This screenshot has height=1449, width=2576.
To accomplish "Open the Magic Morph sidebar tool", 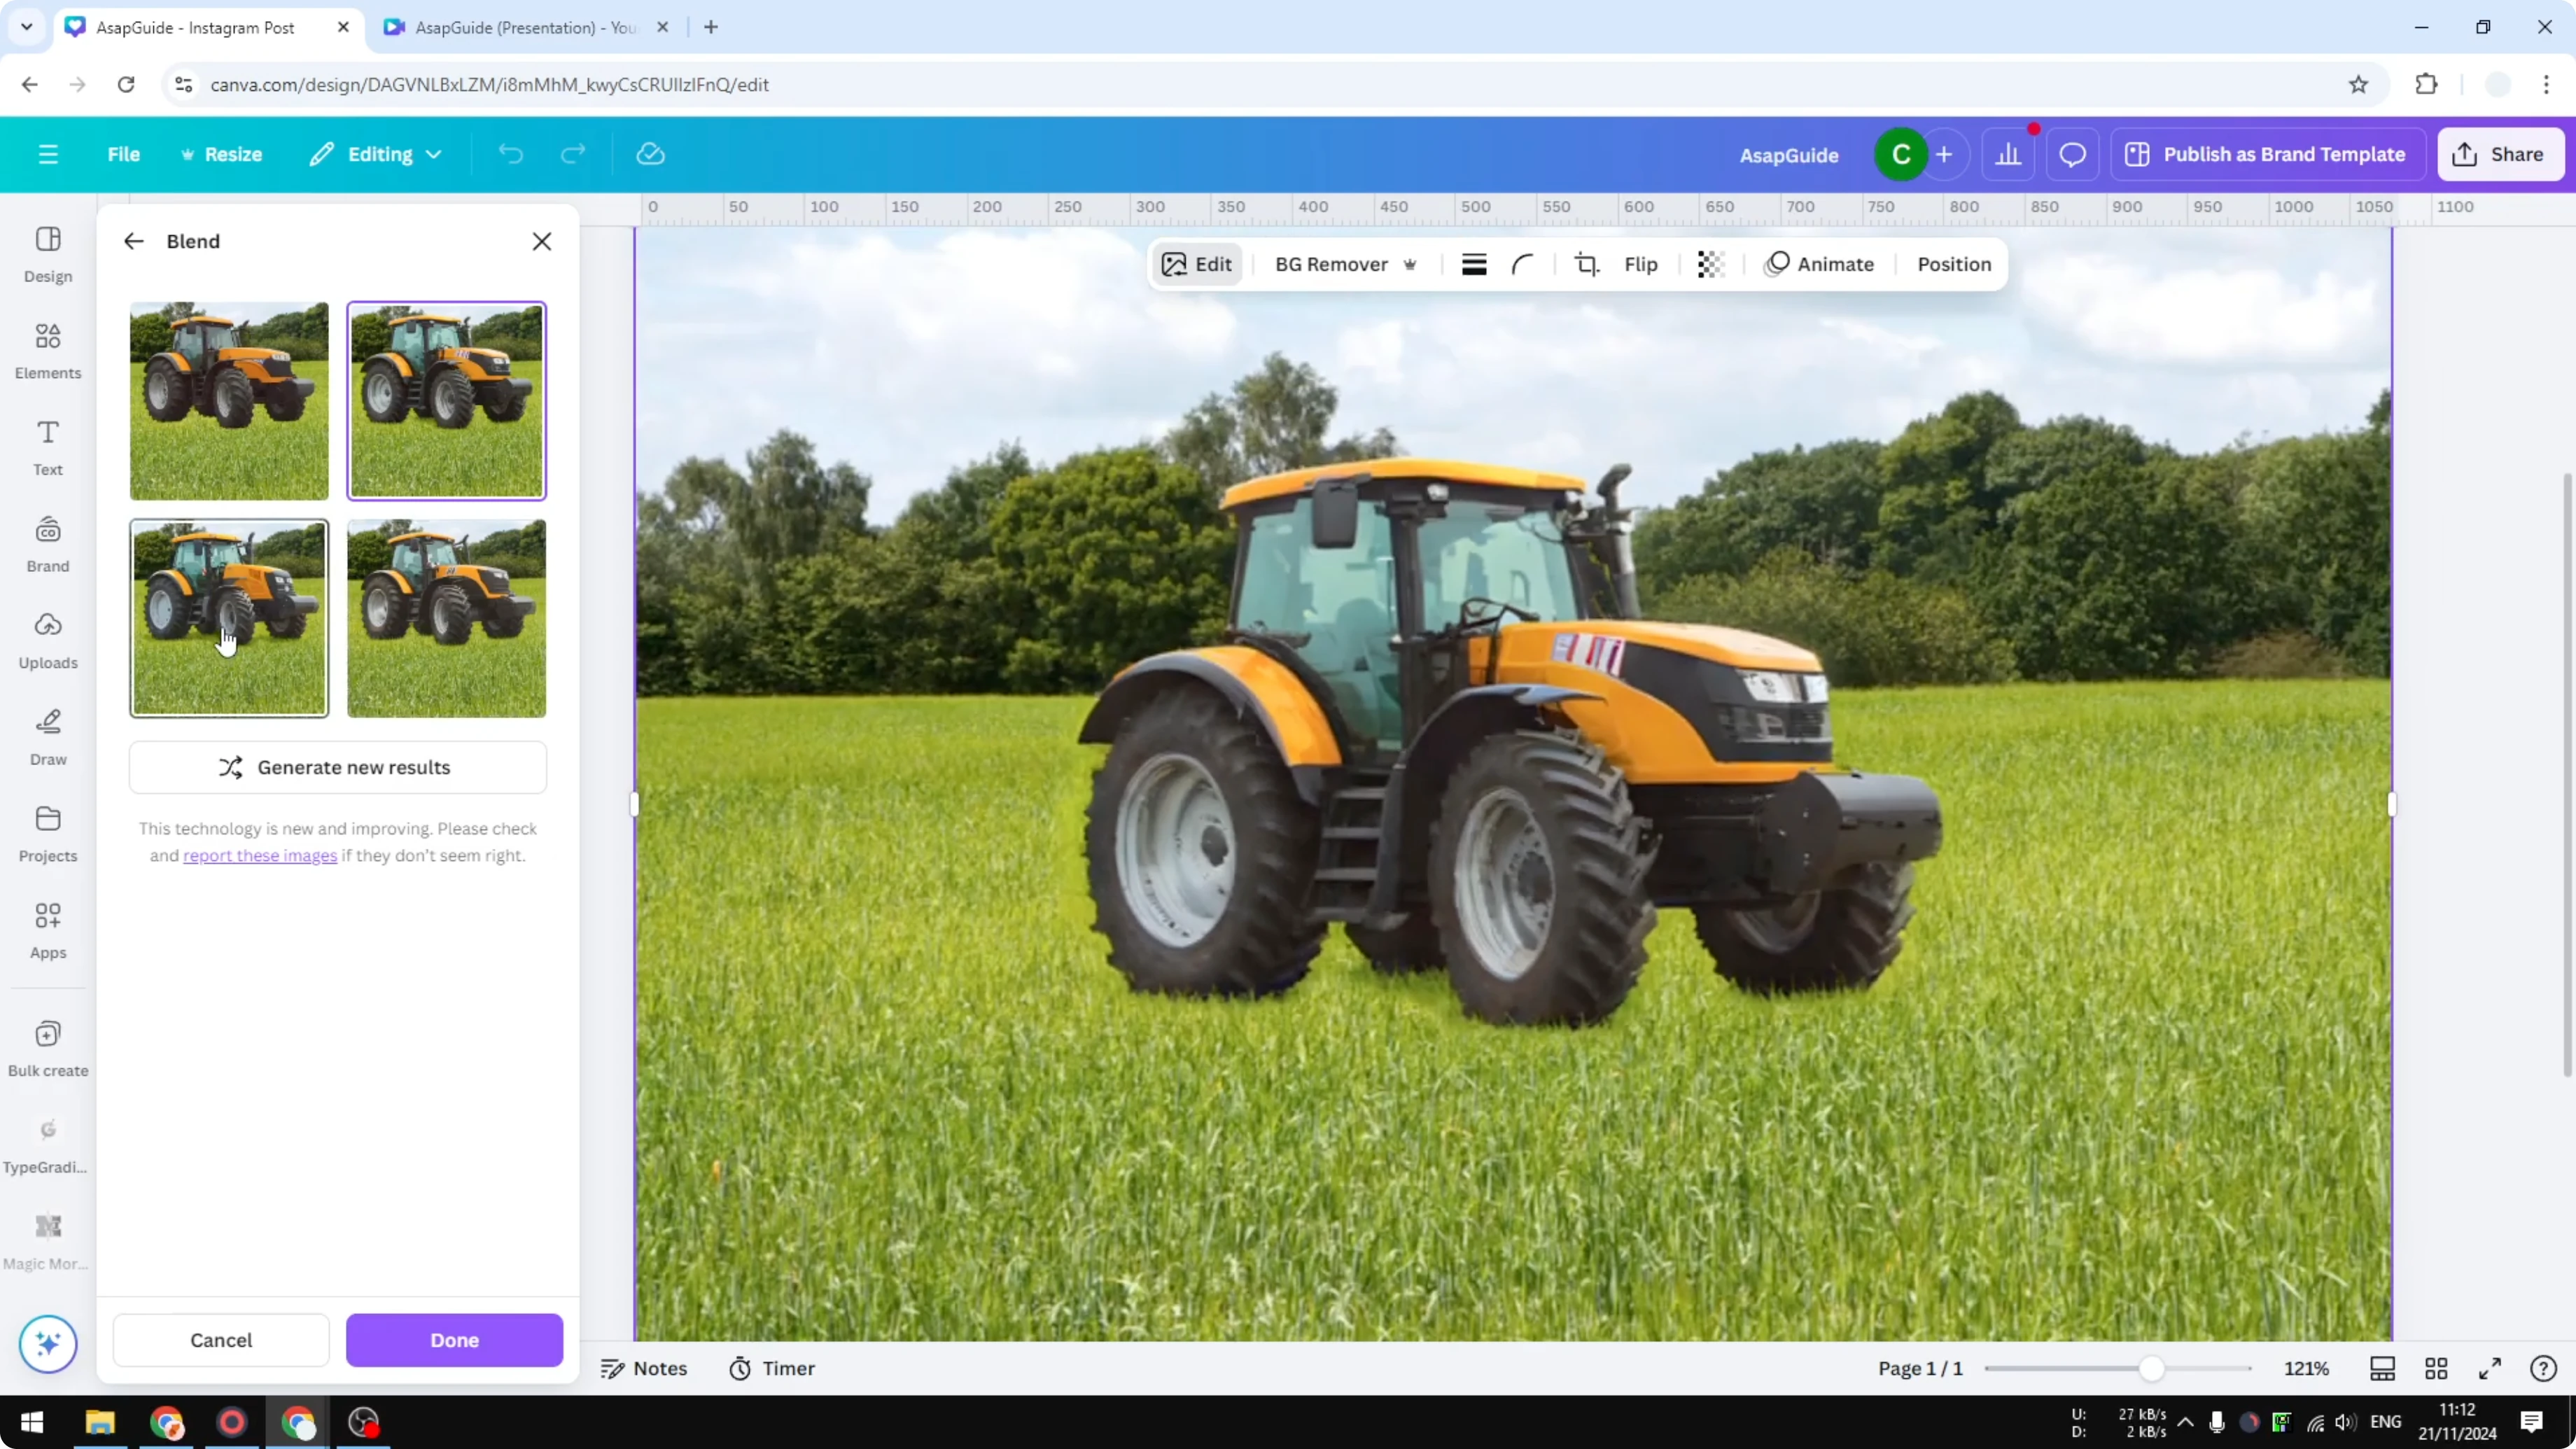I will pyautogui.click(x=47, y=1238).
